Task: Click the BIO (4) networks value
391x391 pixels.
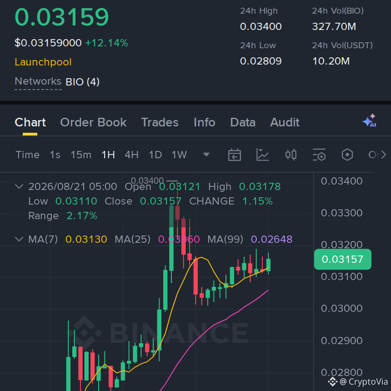Action: [x=83, y=82]
